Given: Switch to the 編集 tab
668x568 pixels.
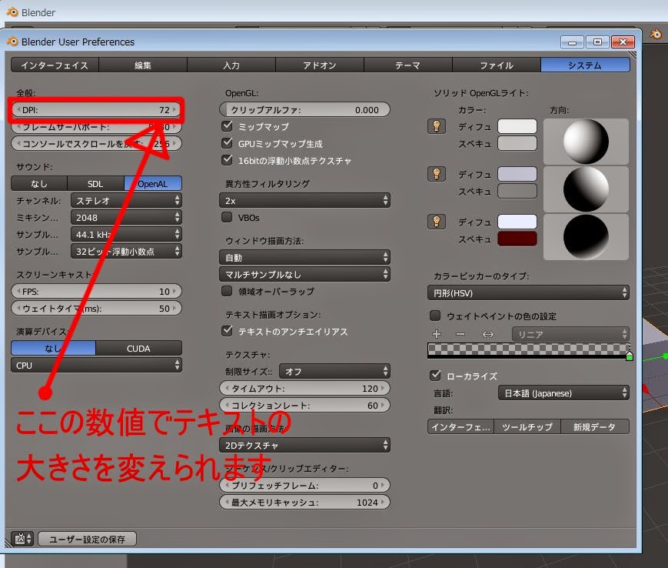Looking at the screenshot, I should 143,65.
